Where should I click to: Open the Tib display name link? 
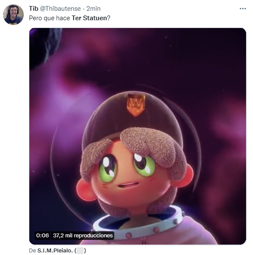coord(34,9)
